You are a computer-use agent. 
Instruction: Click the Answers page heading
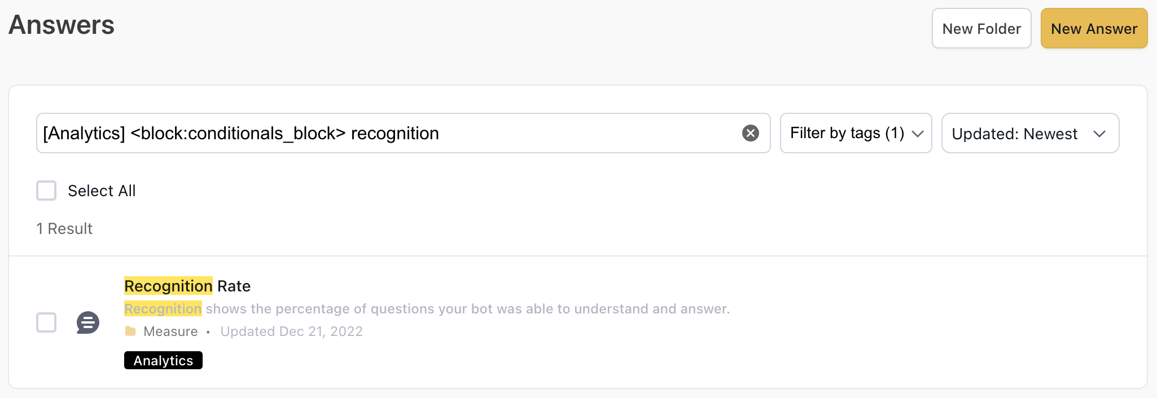point(62,25)
